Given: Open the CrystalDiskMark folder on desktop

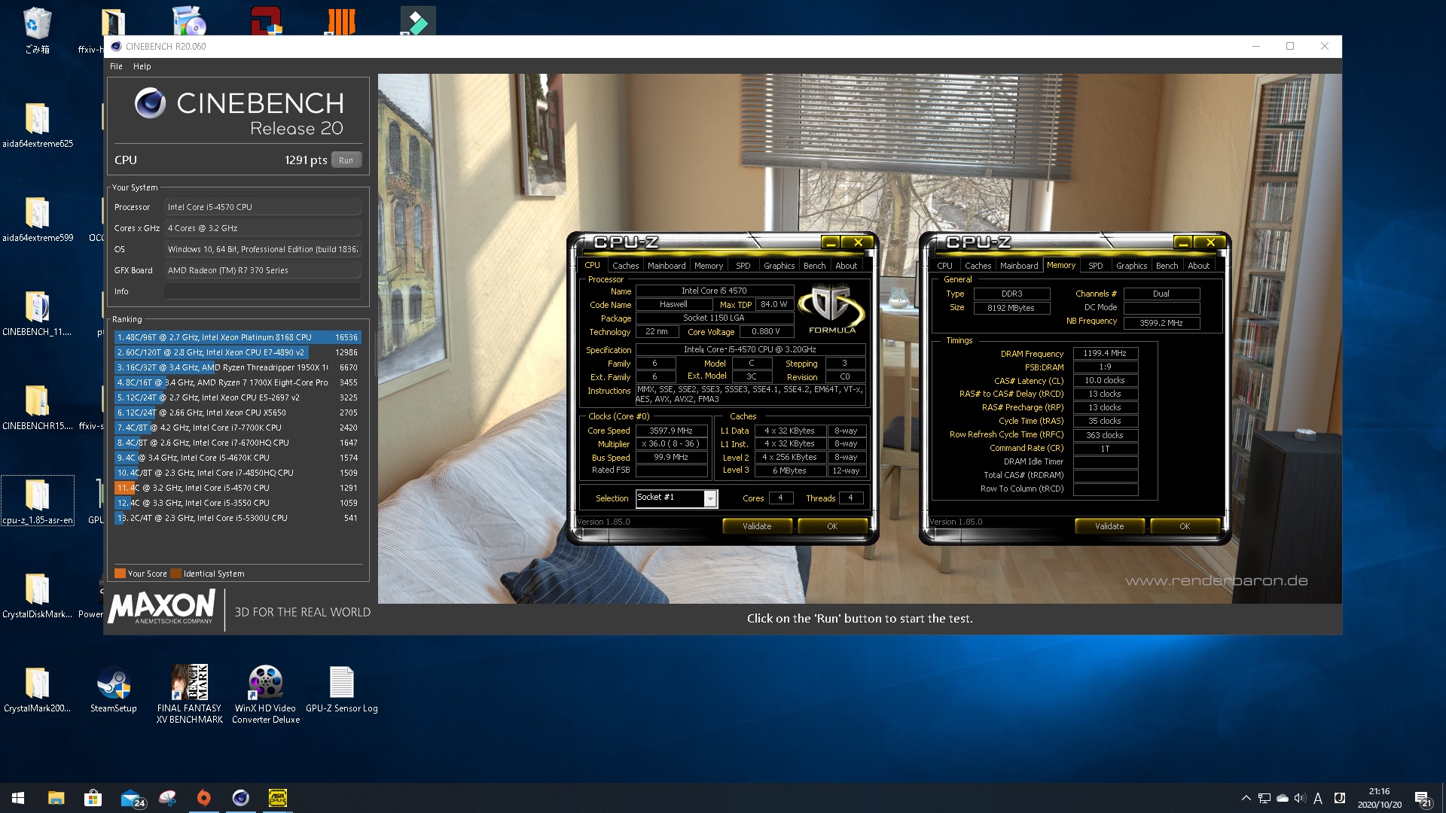Looking at the screenshot, I should [38, 595].
